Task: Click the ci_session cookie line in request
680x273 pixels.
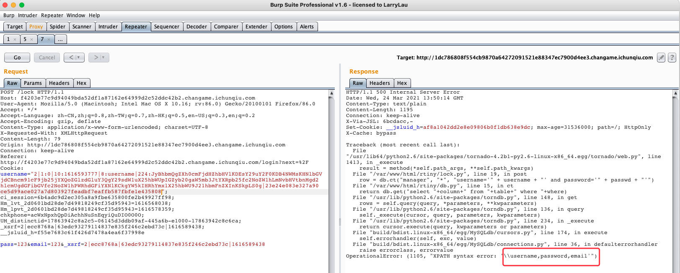Action: tap(87, 197)
